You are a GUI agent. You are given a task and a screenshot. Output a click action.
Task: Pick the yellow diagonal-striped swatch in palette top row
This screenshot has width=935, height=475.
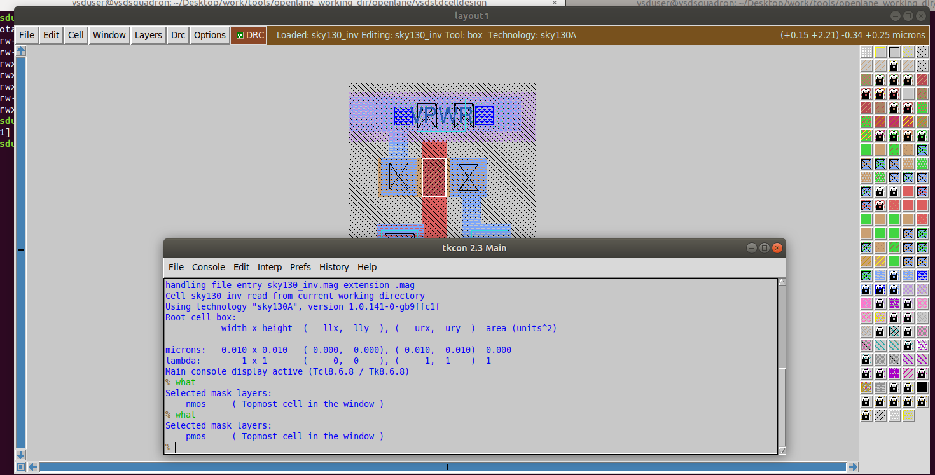click(908, 52)
